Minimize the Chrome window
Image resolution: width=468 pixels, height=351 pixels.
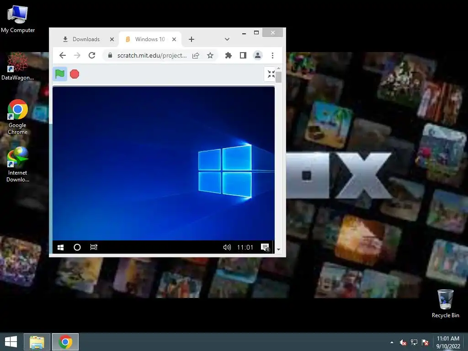[244, 33]
